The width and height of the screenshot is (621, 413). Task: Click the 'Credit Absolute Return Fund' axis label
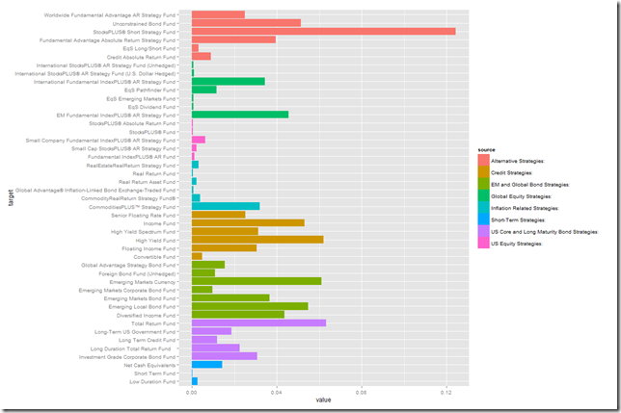[141, 58]
